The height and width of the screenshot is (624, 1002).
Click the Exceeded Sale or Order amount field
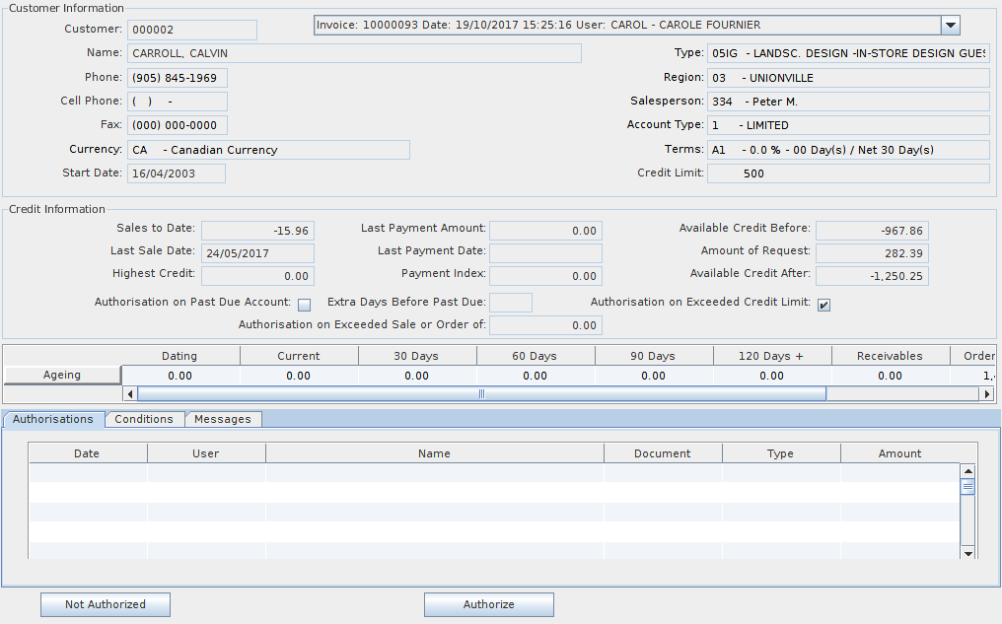[545, 325]
